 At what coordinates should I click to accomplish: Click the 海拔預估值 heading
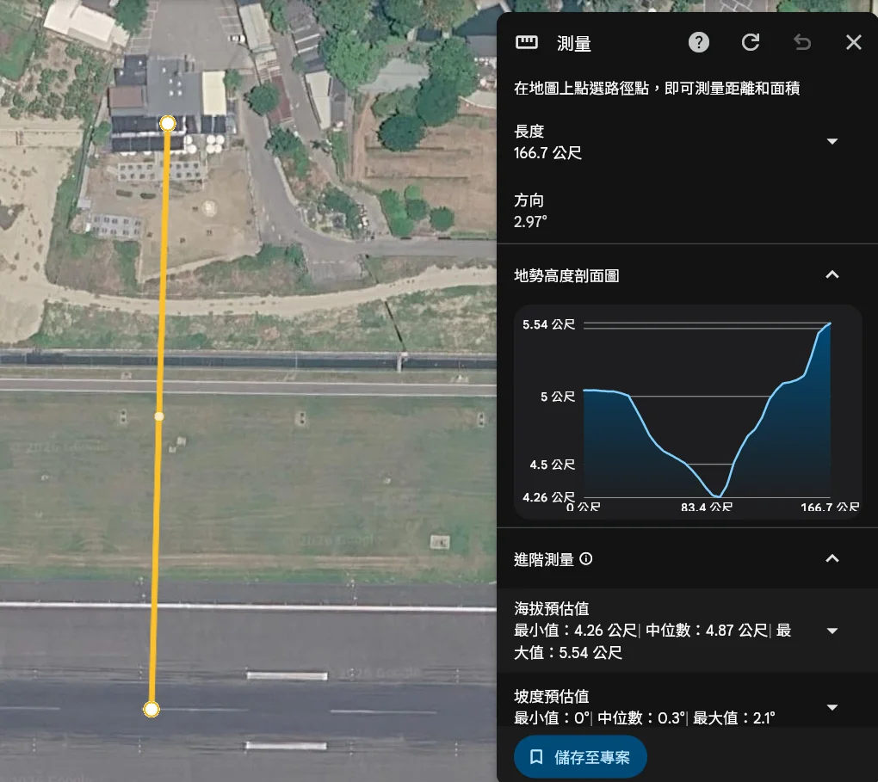[x=552, y=608]
